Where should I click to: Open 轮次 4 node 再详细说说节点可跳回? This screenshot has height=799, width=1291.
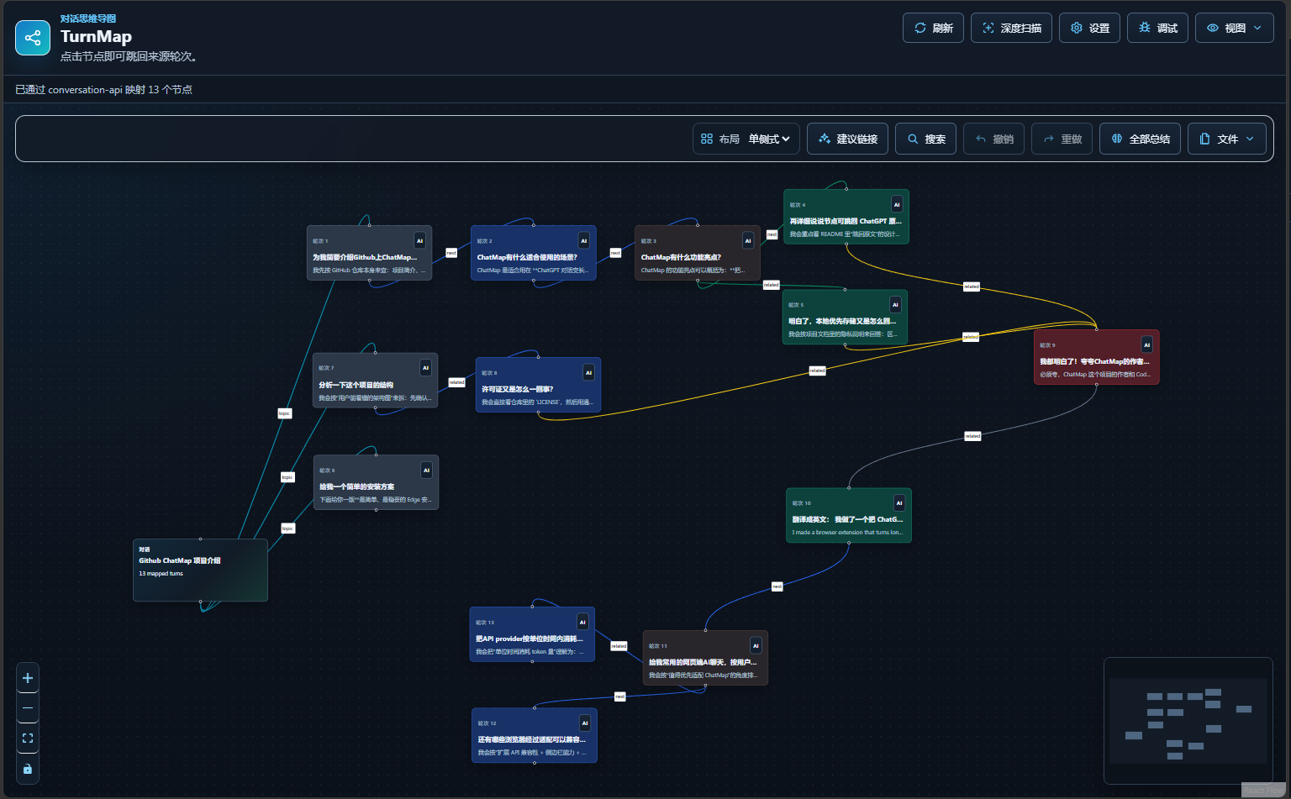[846, 217]
